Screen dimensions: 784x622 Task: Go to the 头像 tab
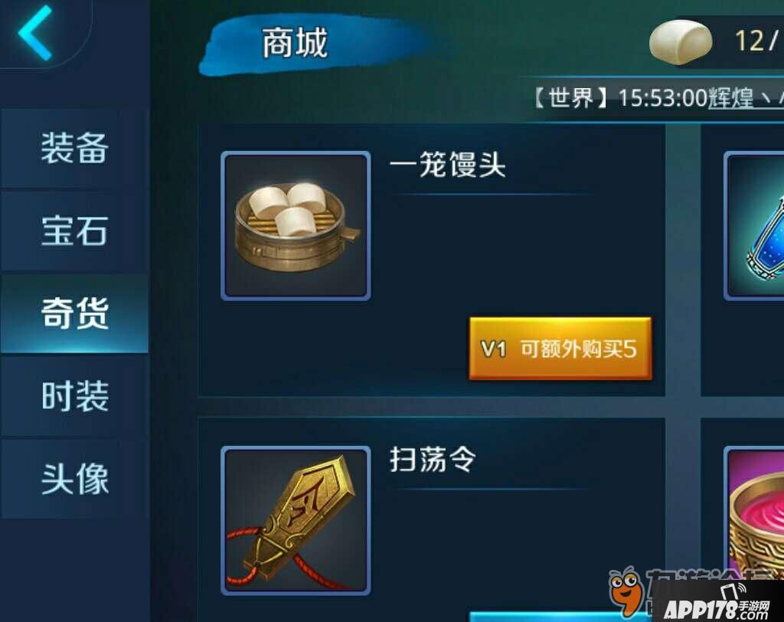pyautogui.click(x=74, y=479)
